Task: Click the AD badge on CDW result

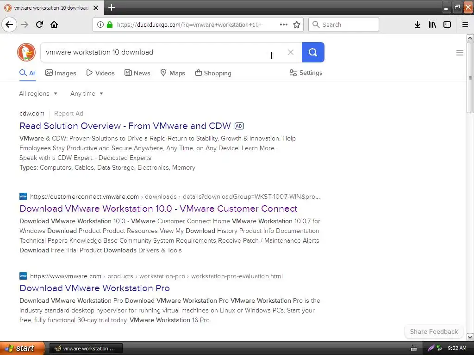Action: coord(239,126)
